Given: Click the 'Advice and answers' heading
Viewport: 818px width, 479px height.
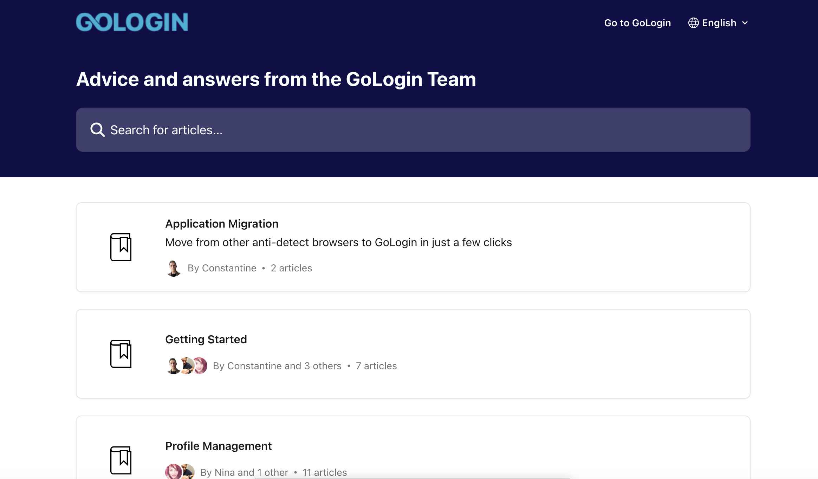Looking at the screenshot, I should 276,79.
